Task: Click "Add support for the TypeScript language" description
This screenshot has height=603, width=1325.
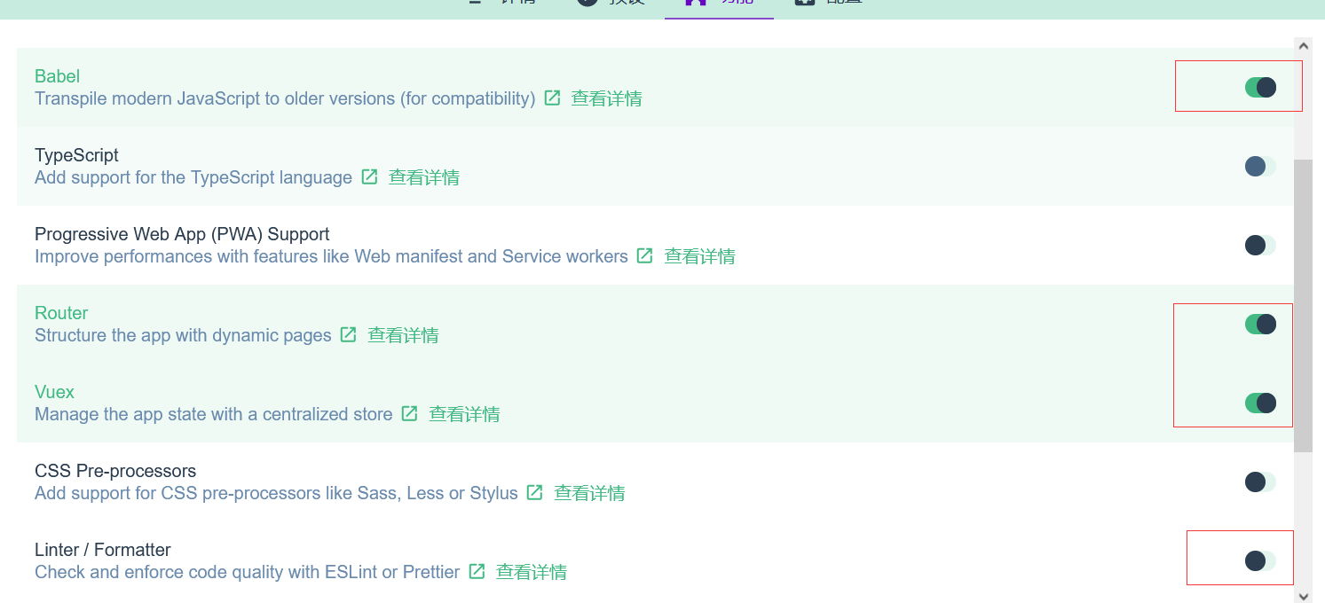Action: coord(193,177)
